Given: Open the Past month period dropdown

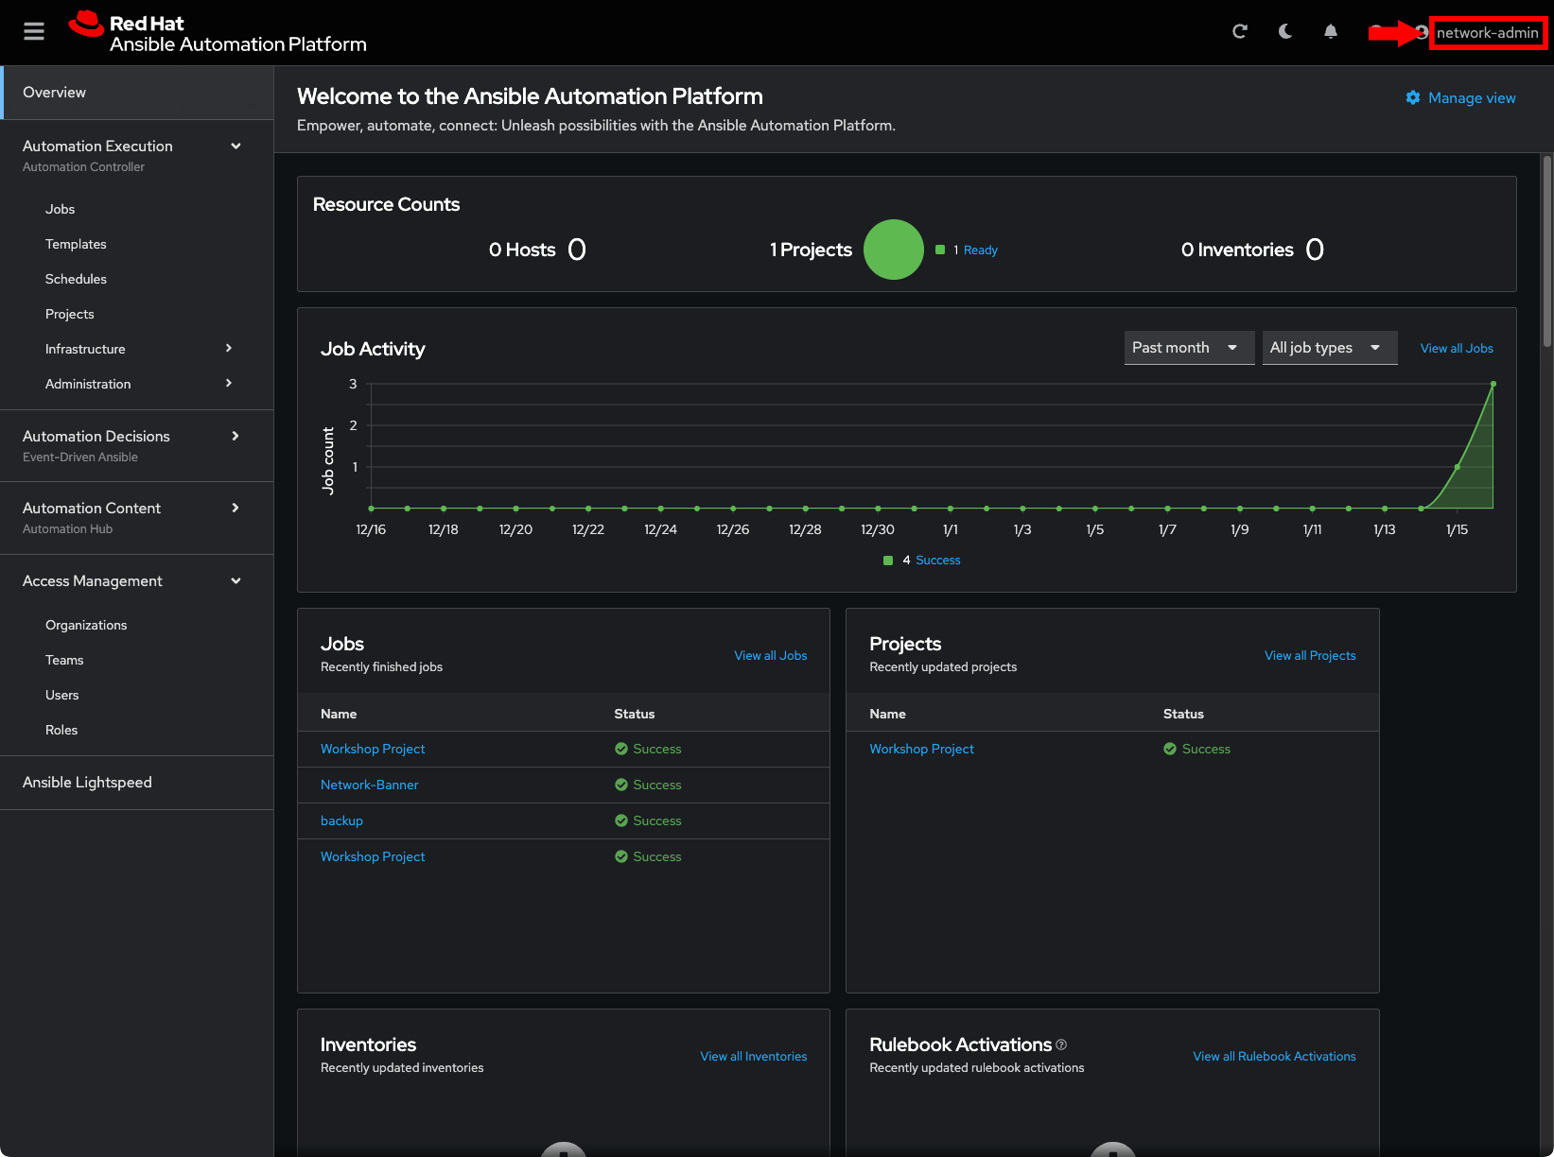Looking at the screenshot, I should point(1189,348).
